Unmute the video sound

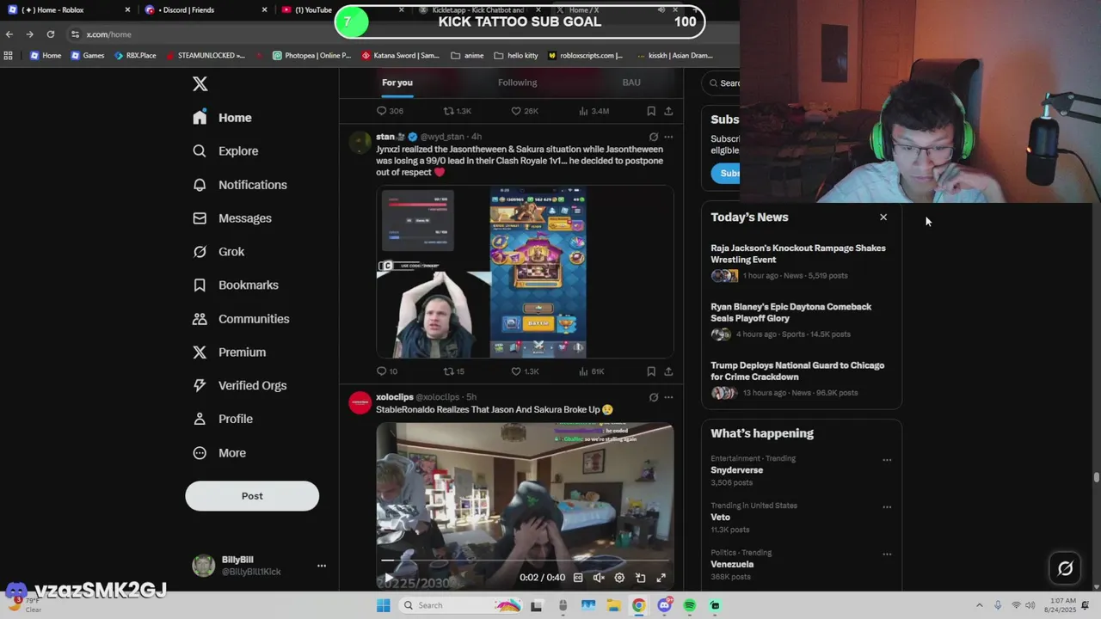[x=599, y=578]
